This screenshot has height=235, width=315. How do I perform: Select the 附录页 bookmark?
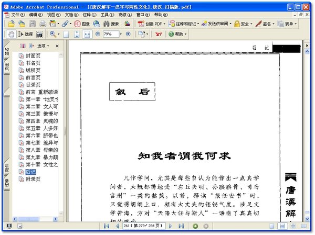click(x=33, y=179)
